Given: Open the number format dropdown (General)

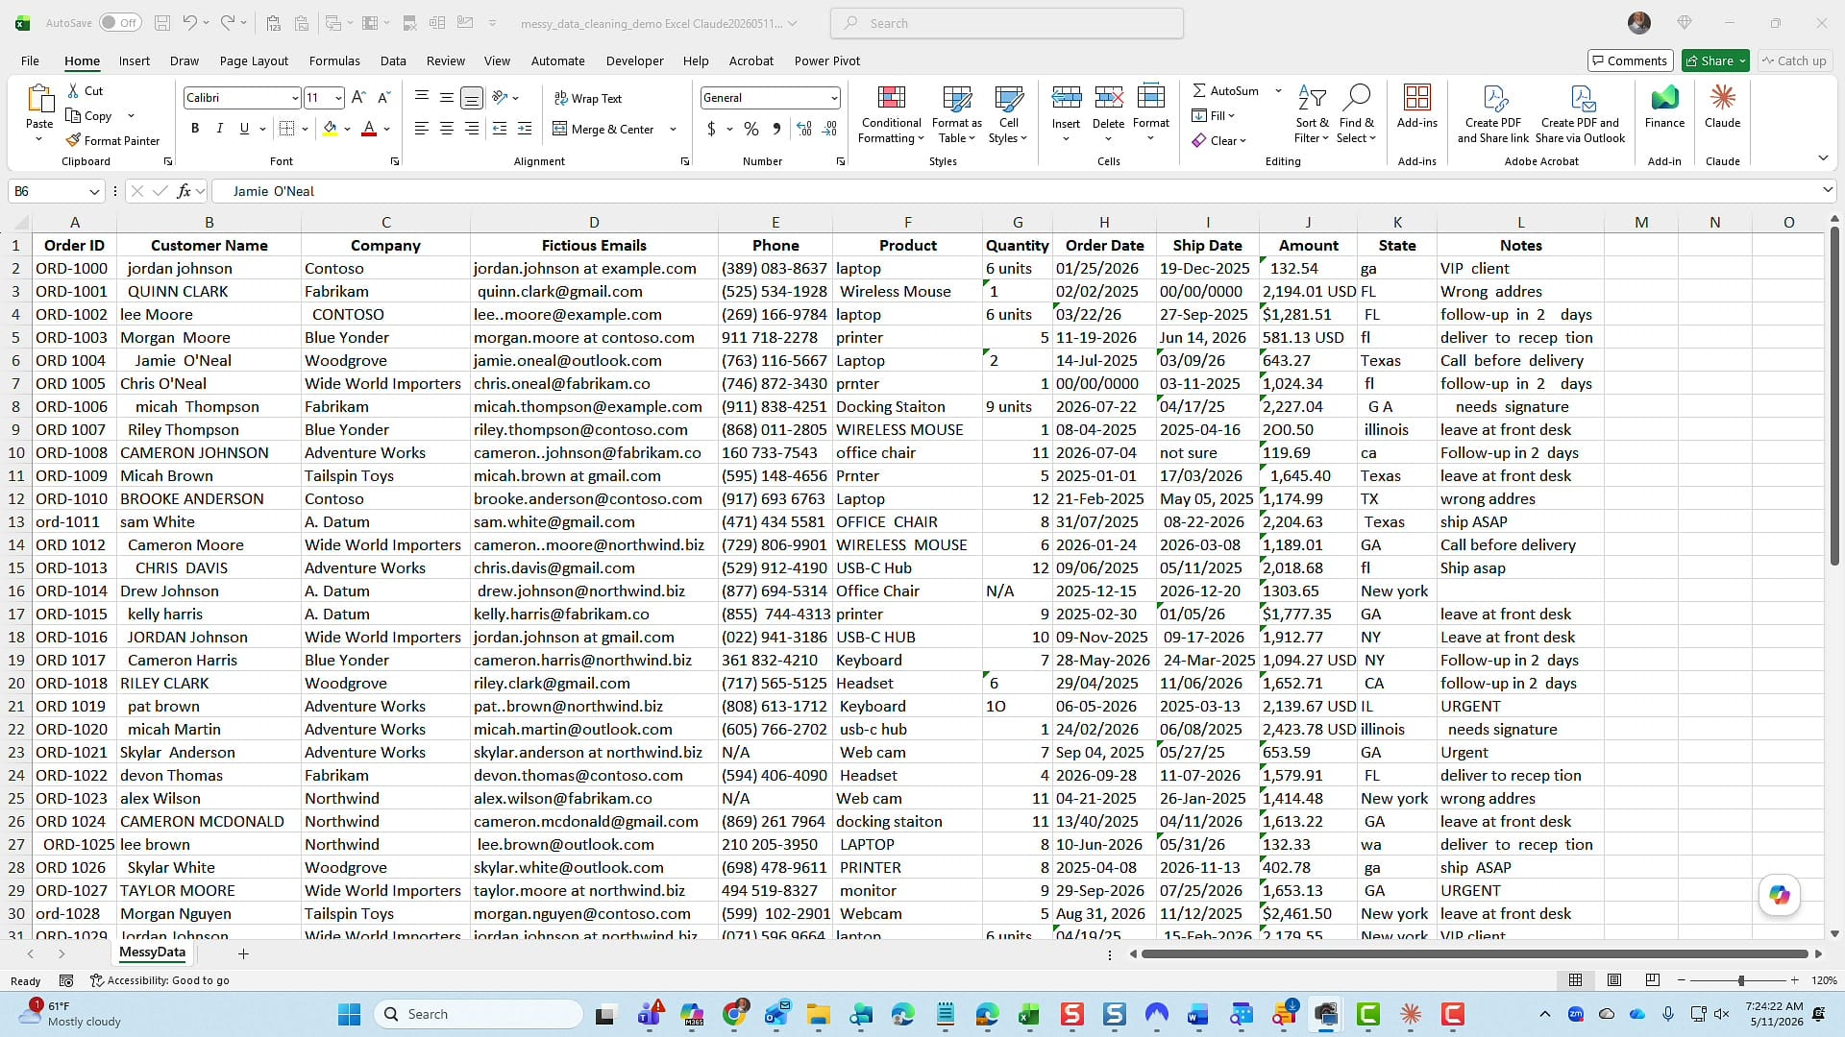Looking at the screenshot, I should (833, 98).
